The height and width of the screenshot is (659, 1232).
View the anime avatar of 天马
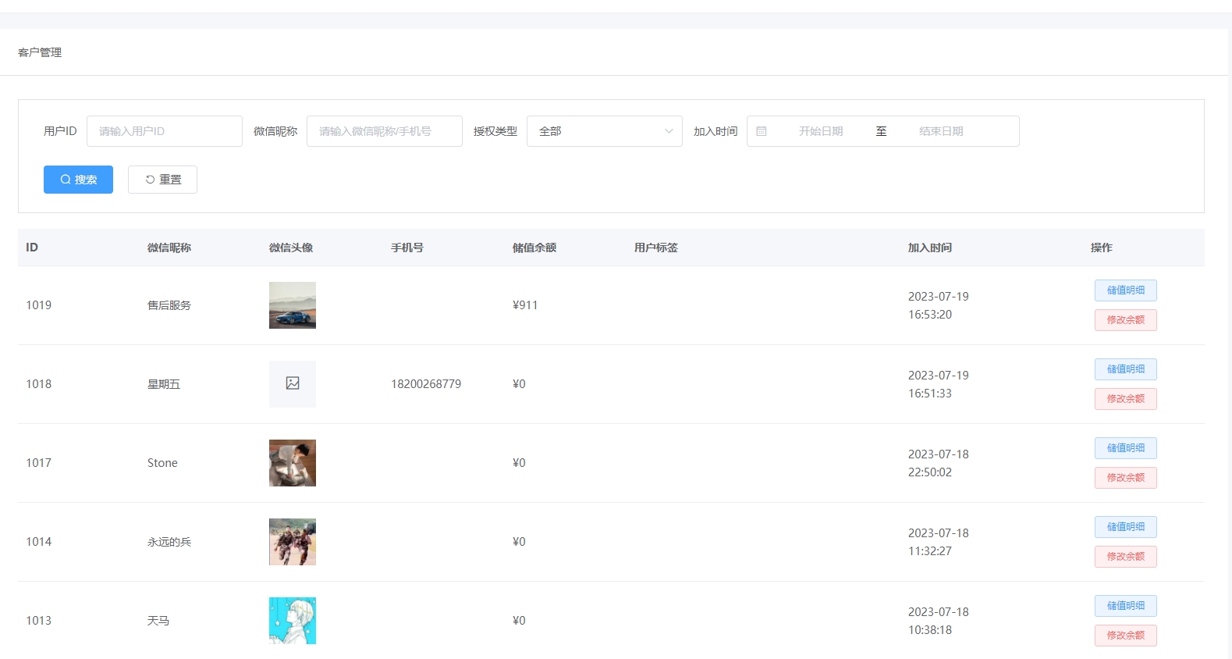point(293,621)
